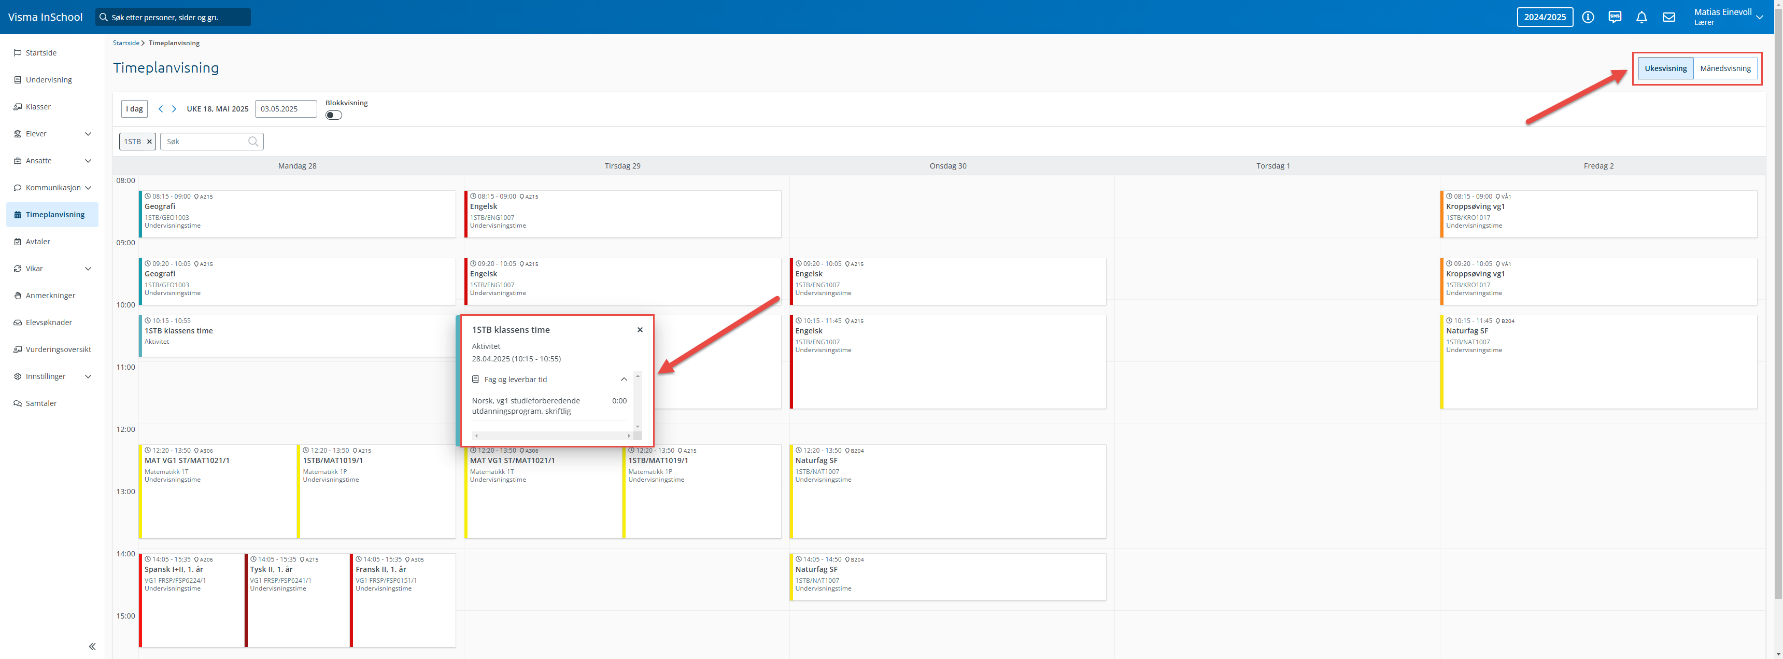1783x659 pixels.
Task: Click the info icon in top bar
Action: 1588,17
